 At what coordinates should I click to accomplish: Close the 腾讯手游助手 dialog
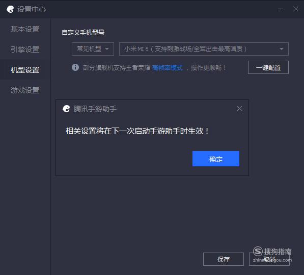coord(239,109)
